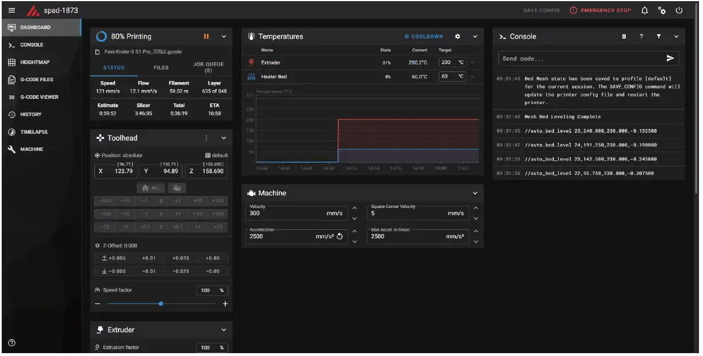Collapse the Temperatures panel
This screenshot has width=703, height=356.
click(475, 36)
